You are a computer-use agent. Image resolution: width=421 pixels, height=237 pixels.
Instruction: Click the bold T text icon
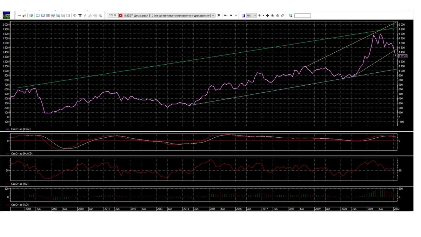80,15
